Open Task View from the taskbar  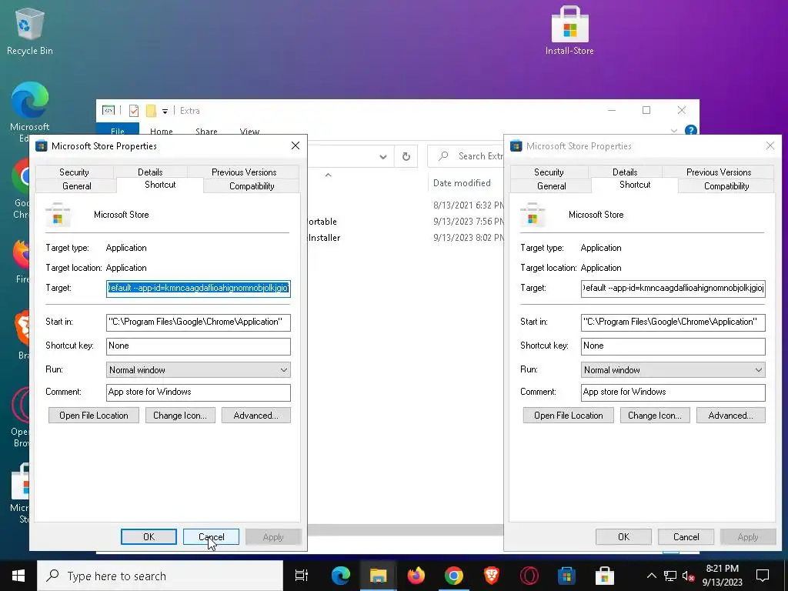tap(302, 576)
